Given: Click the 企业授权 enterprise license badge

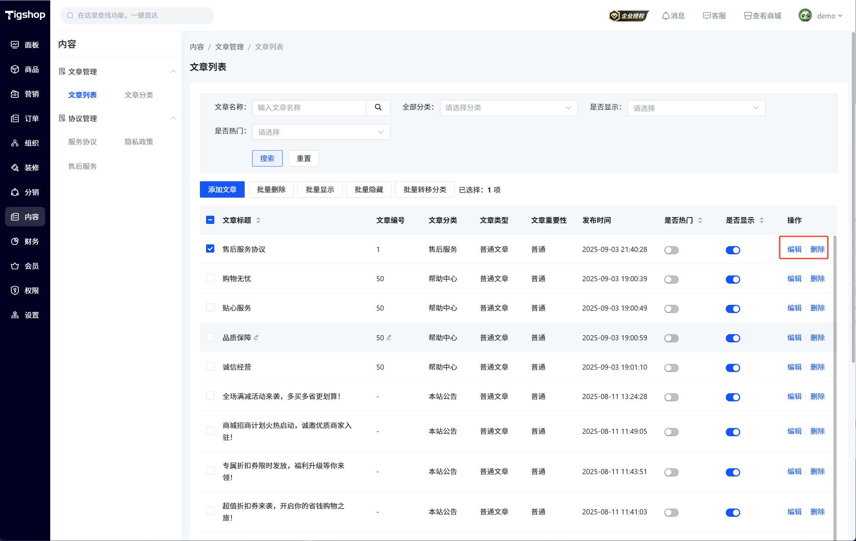Looking at the screenshot, I should pyautogui.click(x=628, y=16).
